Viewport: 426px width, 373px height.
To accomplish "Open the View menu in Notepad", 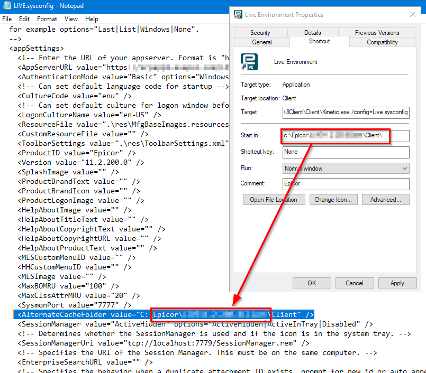I will coord(71,19).
